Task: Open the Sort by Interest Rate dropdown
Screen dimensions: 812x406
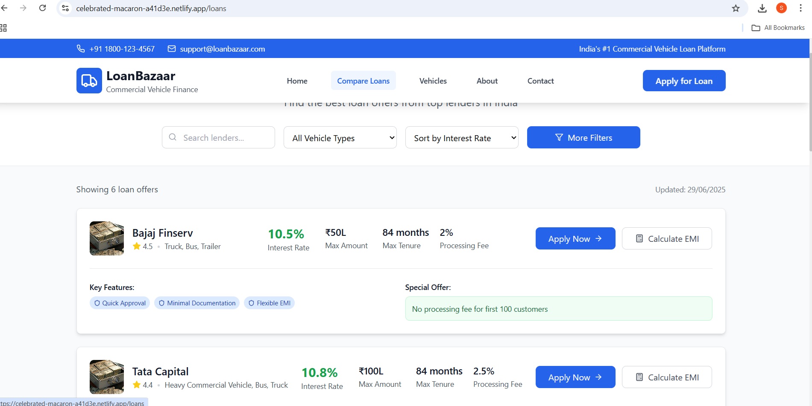Action: pos(462,137)
